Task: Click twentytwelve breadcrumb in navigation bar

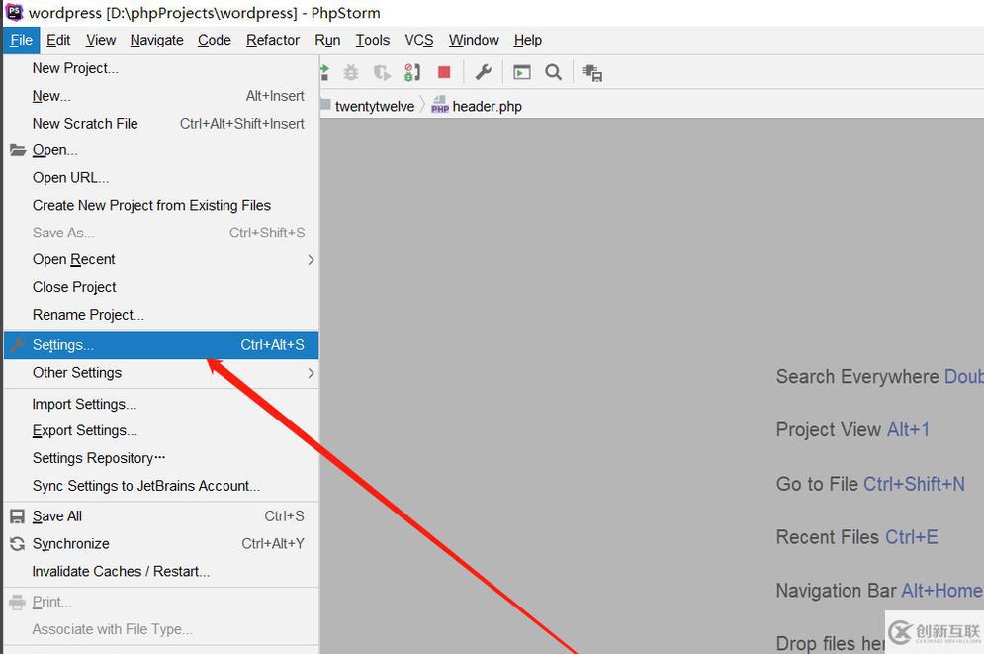Action: 375,107
